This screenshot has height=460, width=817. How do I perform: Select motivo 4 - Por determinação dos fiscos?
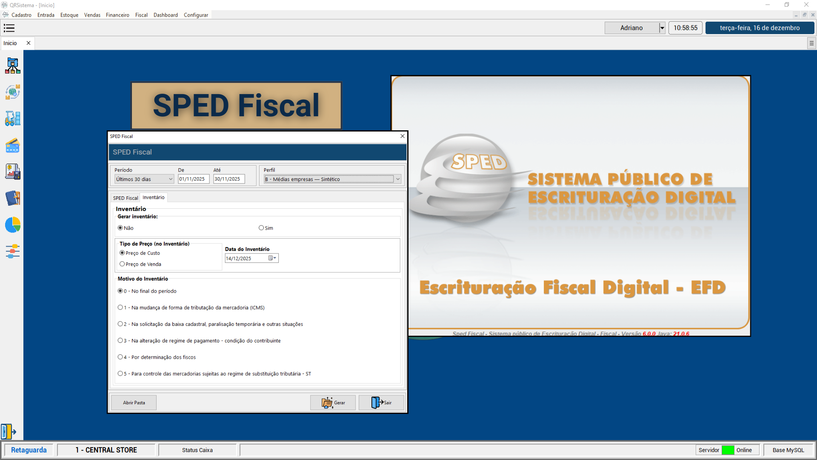click(120, 357)
